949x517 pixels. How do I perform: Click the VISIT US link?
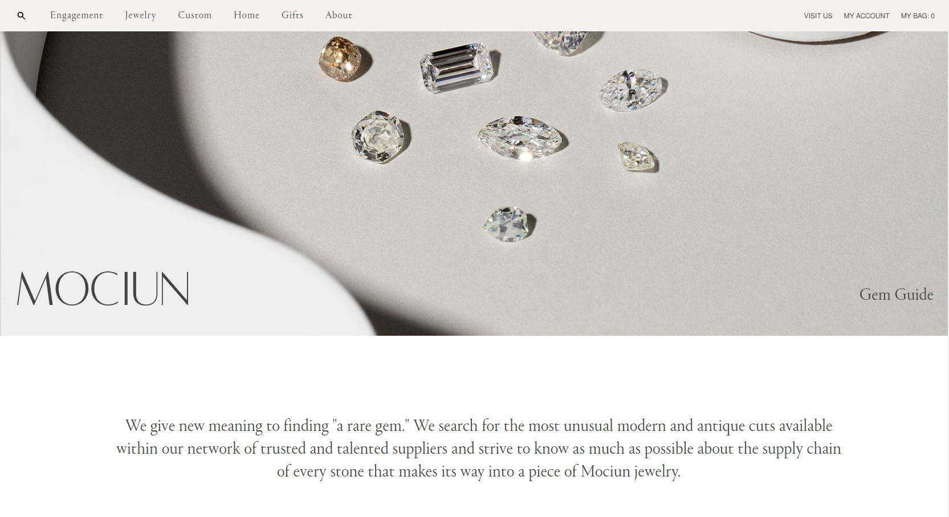coord(818,16)
